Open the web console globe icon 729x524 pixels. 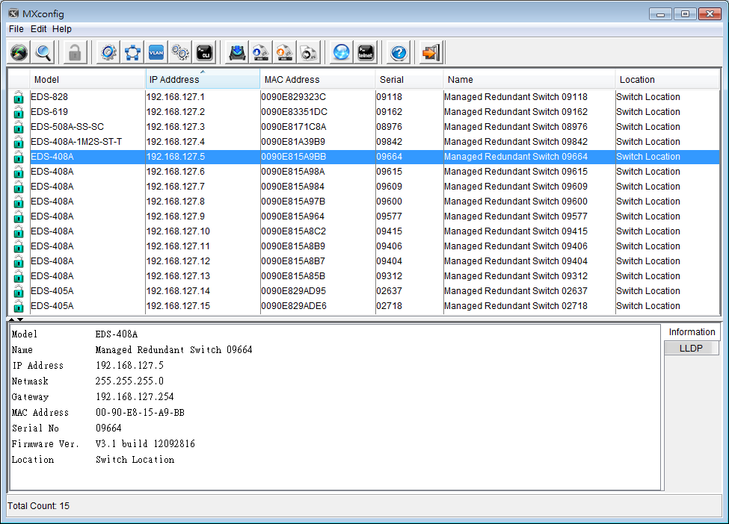click(341, 52)
